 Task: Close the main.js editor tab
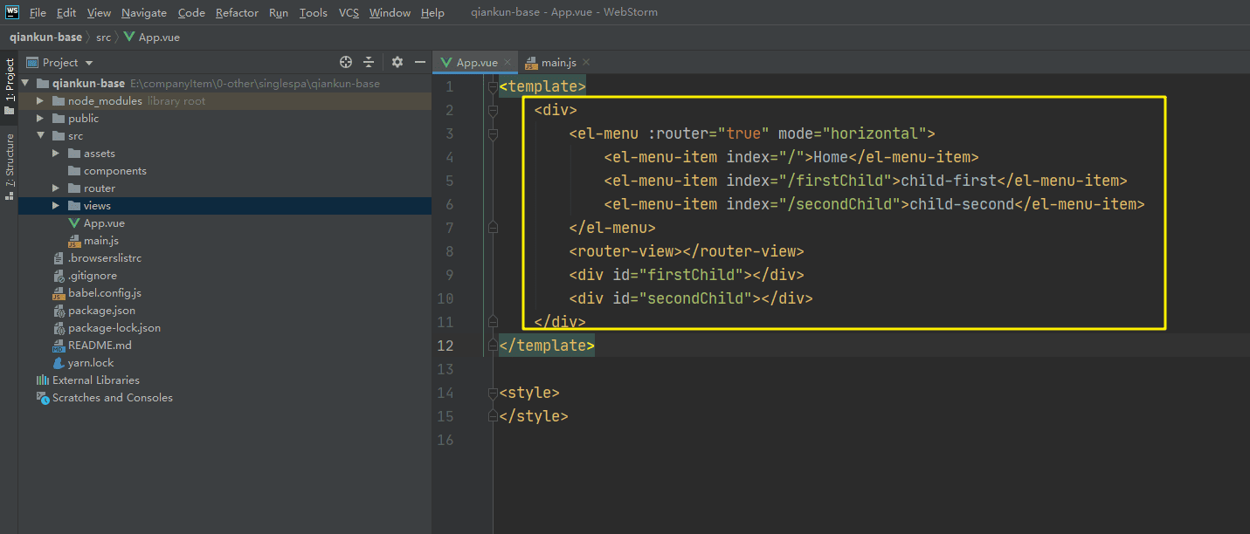click(x=586, y=63)
